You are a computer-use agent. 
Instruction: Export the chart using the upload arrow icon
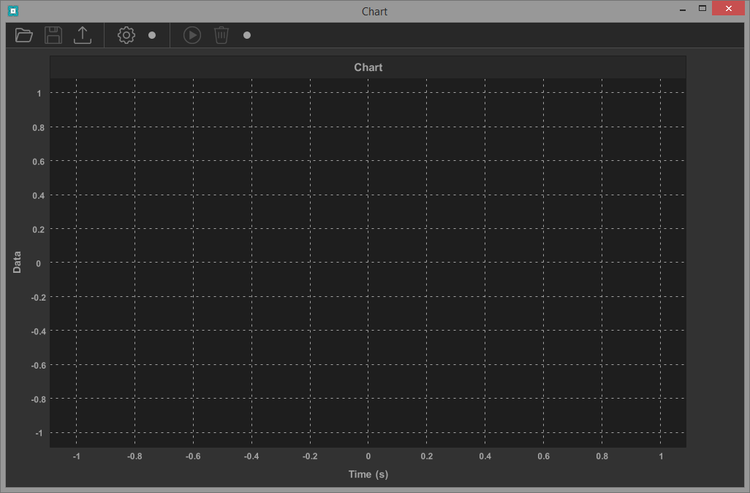[x=83, y=35]
